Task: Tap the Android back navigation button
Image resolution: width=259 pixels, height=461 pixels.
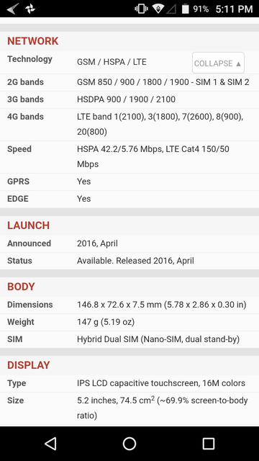Action: click(x=50, y=444)
